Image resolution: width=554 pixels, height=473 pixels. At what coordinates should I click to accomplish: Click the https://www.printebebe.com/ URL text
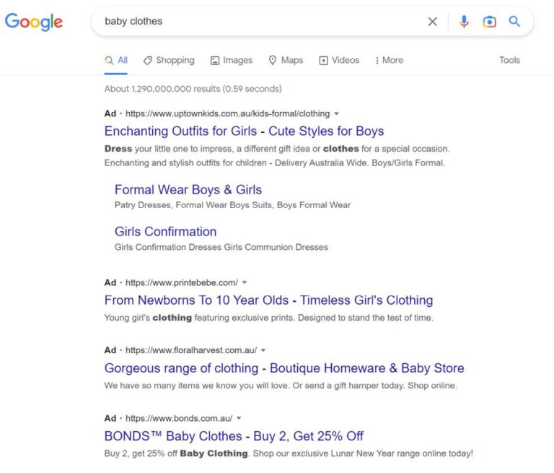tap(182, 282)
